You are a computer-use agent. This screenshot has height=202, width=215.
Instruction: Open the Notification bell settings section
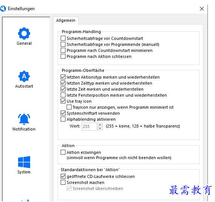point(24,122)
